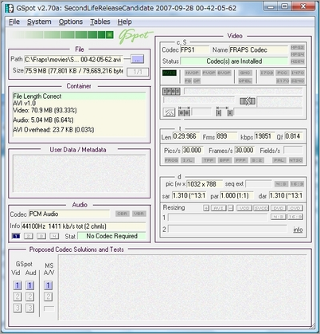Click the Size field showing 75.9 MB
Screen dimensions: 320x334
74,71
